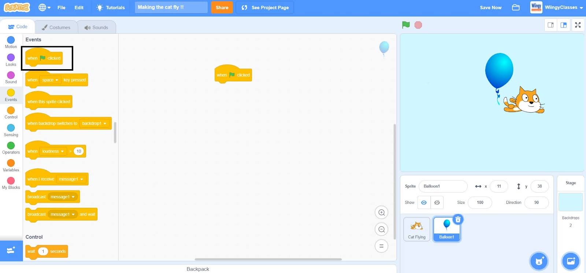The height and width of the screenshot is (273, 586).
Task: Click 'when flag clicked' palette block
Action: click(x=44, y=58)
